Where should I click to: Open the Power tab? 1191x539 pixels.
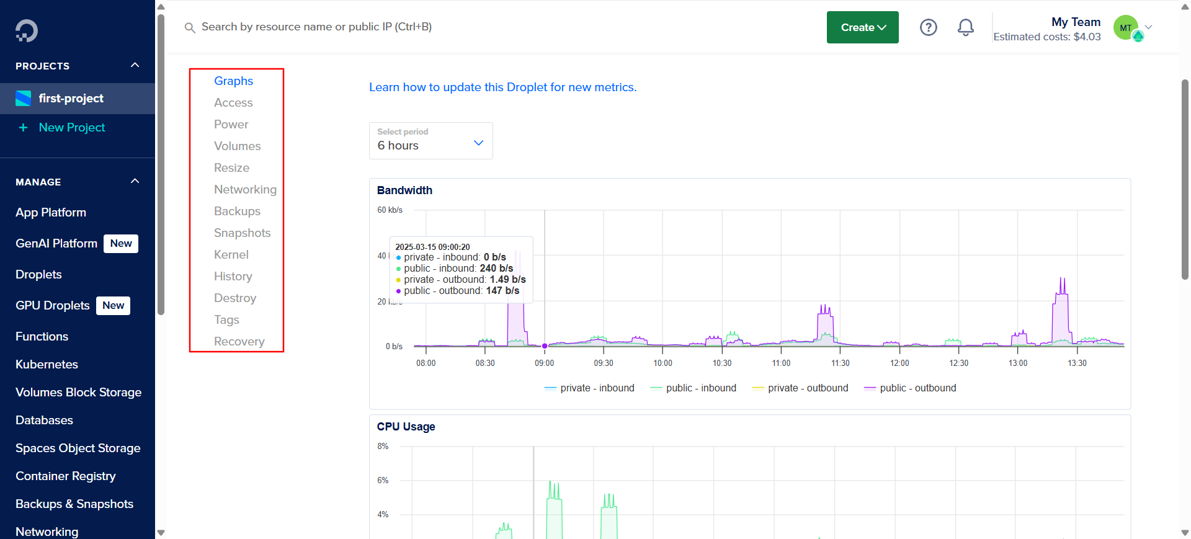point(231,124)
